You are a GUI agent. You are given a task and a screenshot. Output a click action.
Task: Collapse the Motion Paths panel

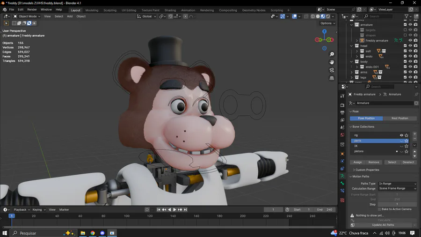[360, 177]
